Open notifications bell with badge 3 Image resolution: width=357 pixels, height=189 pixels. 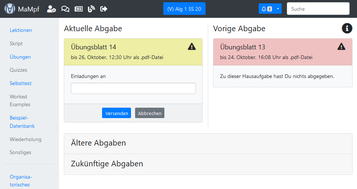(x=266, y=9)
